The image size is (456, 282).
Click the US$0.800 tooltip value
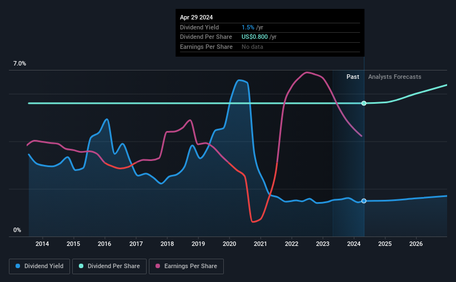point(254,37)
